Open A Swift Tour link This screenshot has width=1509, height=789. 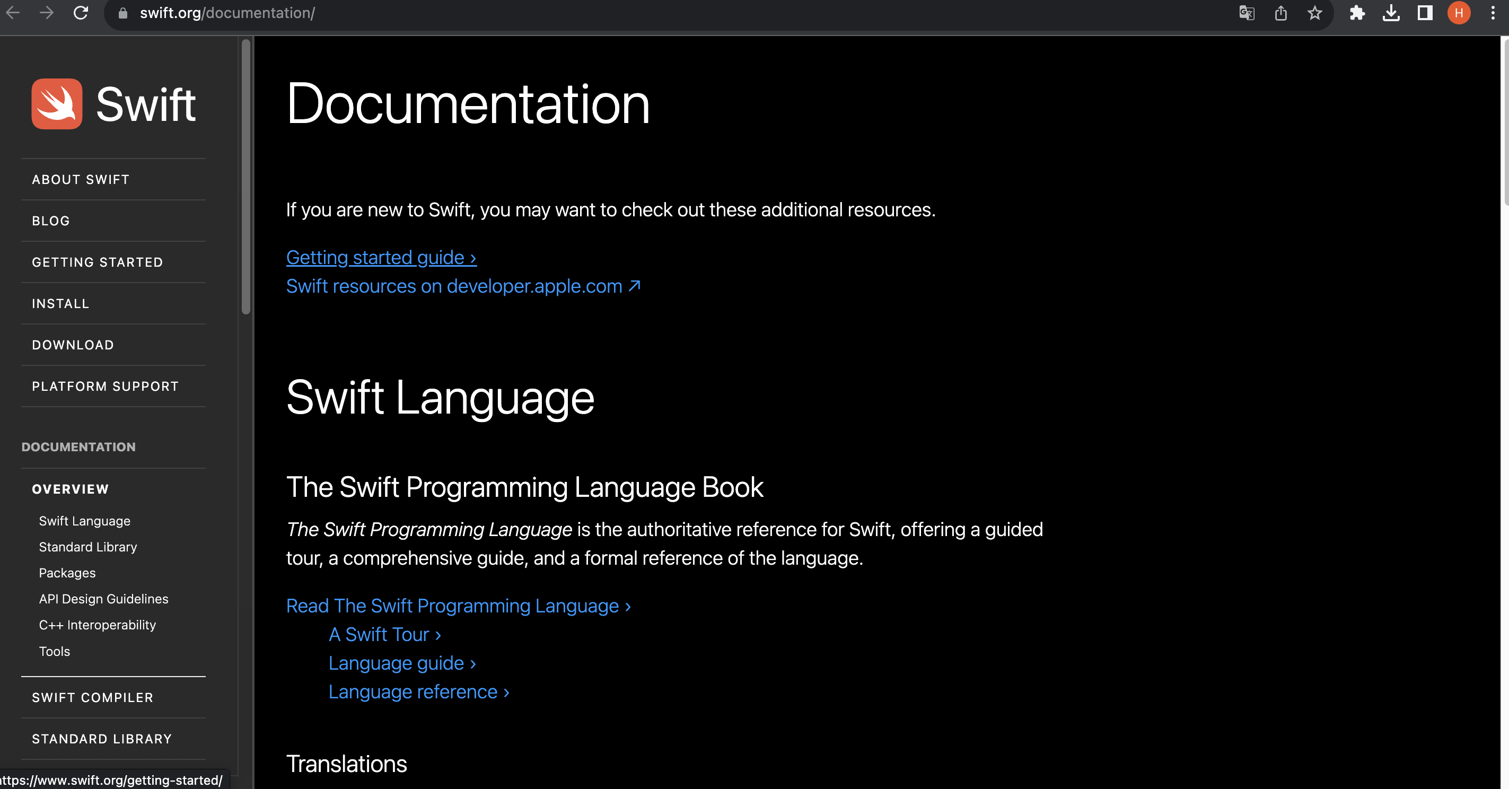coord(384,634)
